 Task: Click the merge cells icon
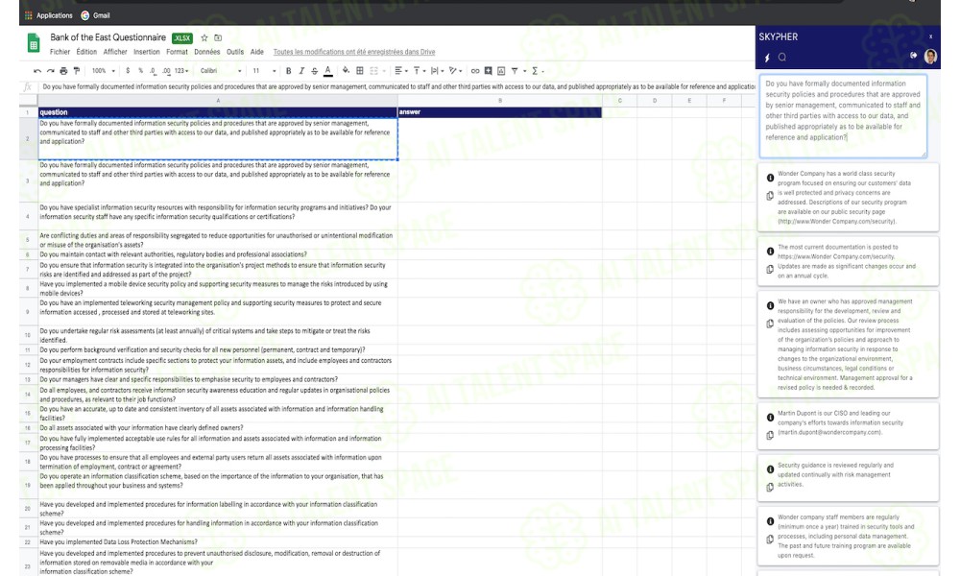pyautogui.click(x=374, y=71)
